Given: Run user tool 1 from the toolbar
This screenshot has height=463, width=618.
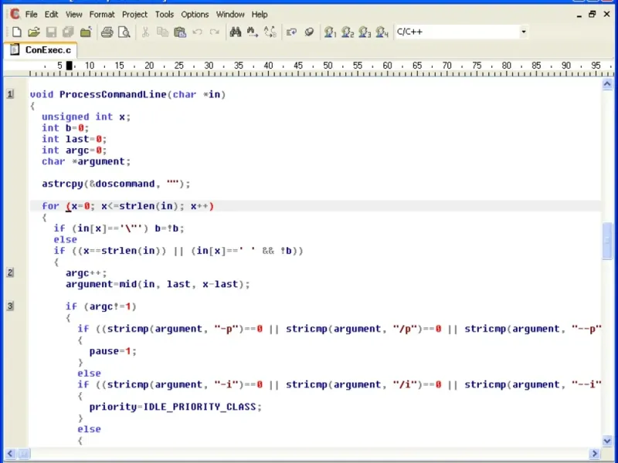Looking at the screenshot, I should coord(331,32).
